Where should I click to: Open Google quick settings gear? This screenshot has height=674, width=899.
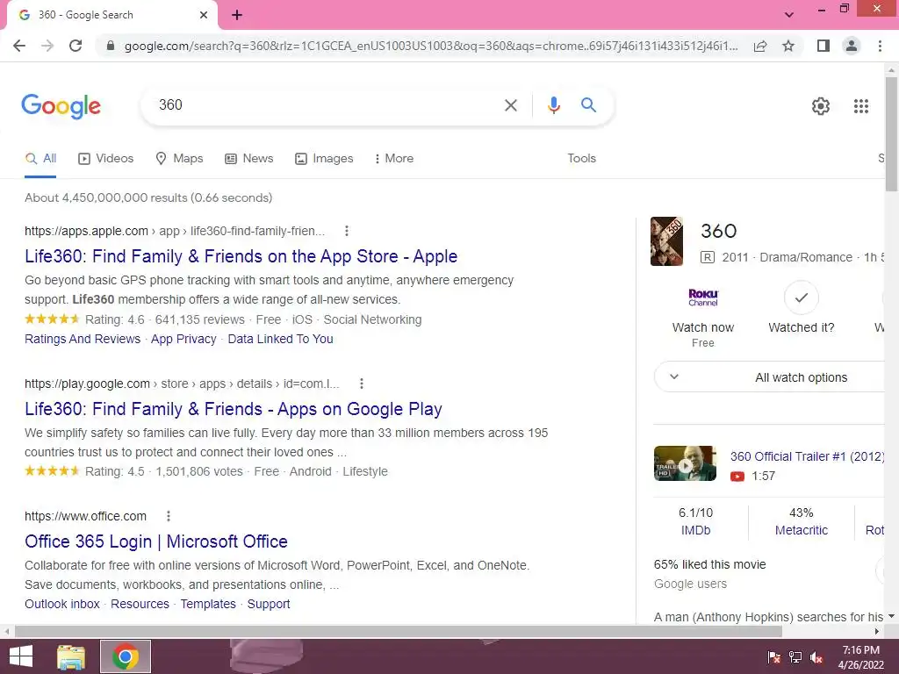[821, 106]
